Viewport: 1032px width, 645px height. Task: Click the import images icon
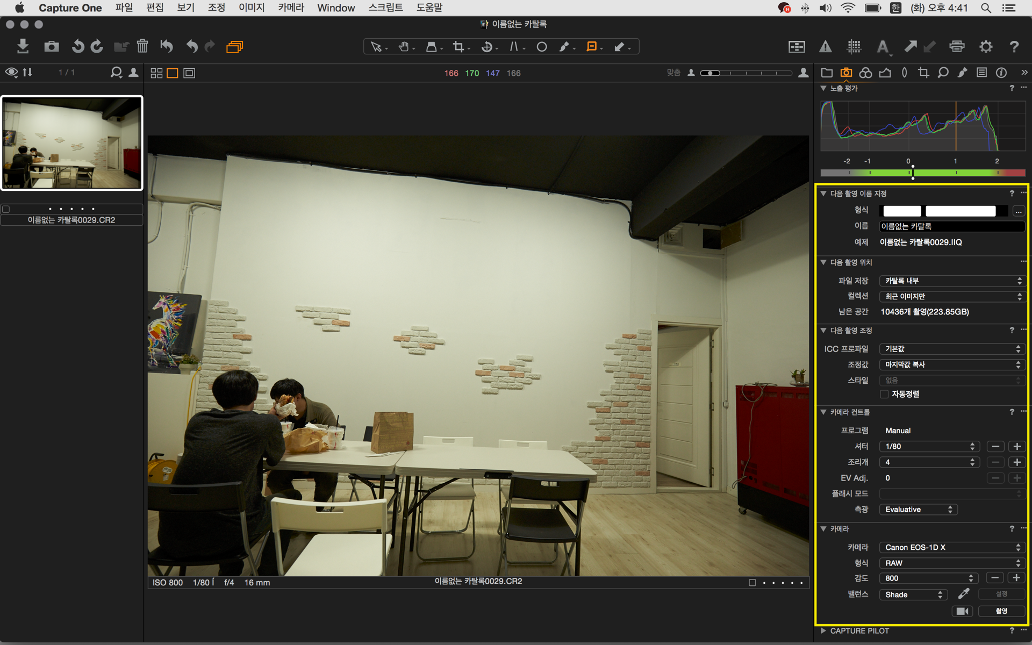[23, 46]
